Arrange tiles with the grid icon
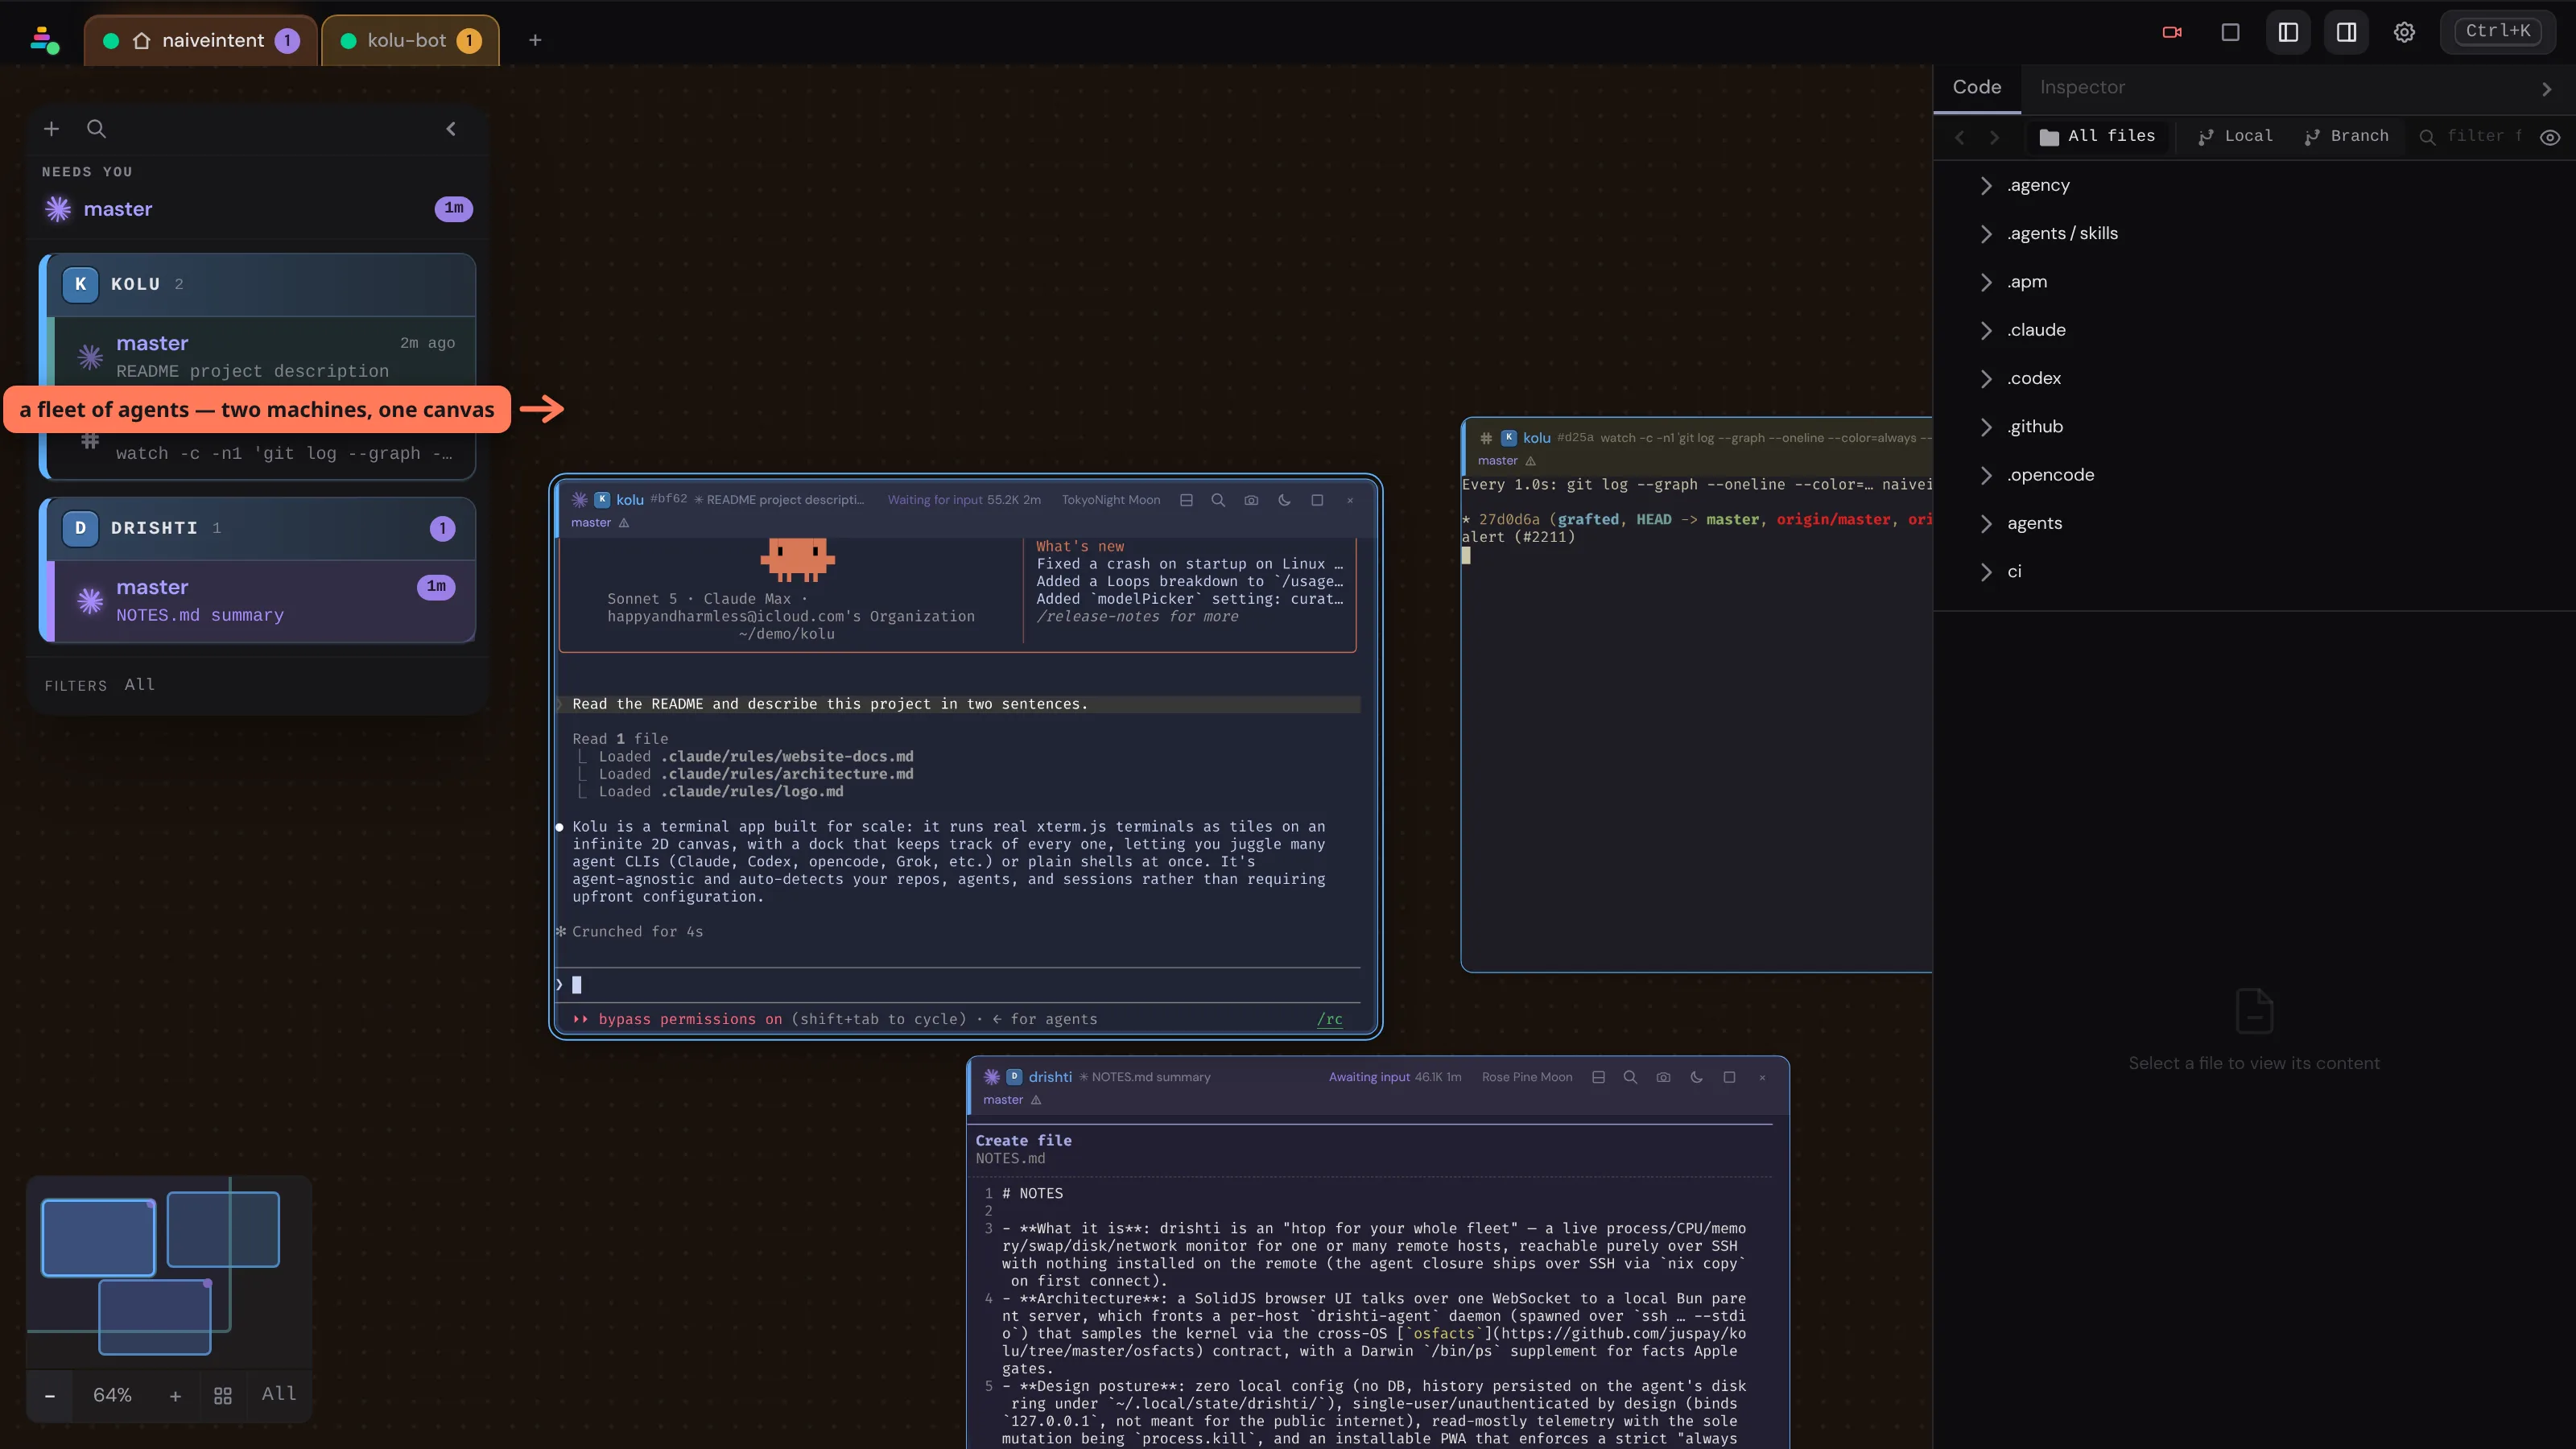The width and height of the screenshot is (2576, 1449). coord(223,1395)
